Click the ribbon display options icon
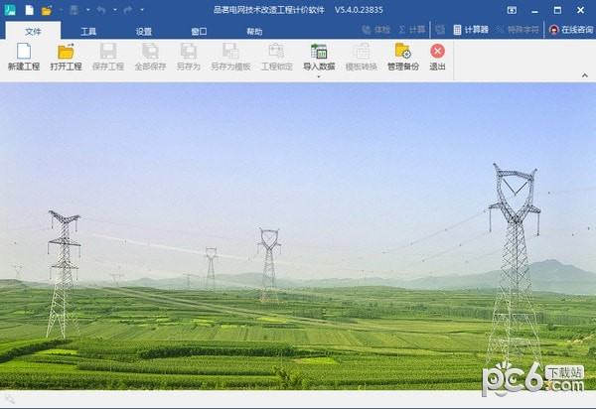Screen dimensions: 596x409 (x=512, y=10)
